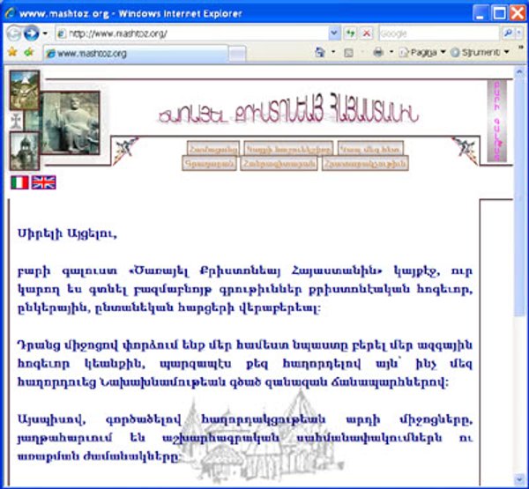Click the Print toolbar icon
This screenshot has height=489, width=529.
[377, 53]
